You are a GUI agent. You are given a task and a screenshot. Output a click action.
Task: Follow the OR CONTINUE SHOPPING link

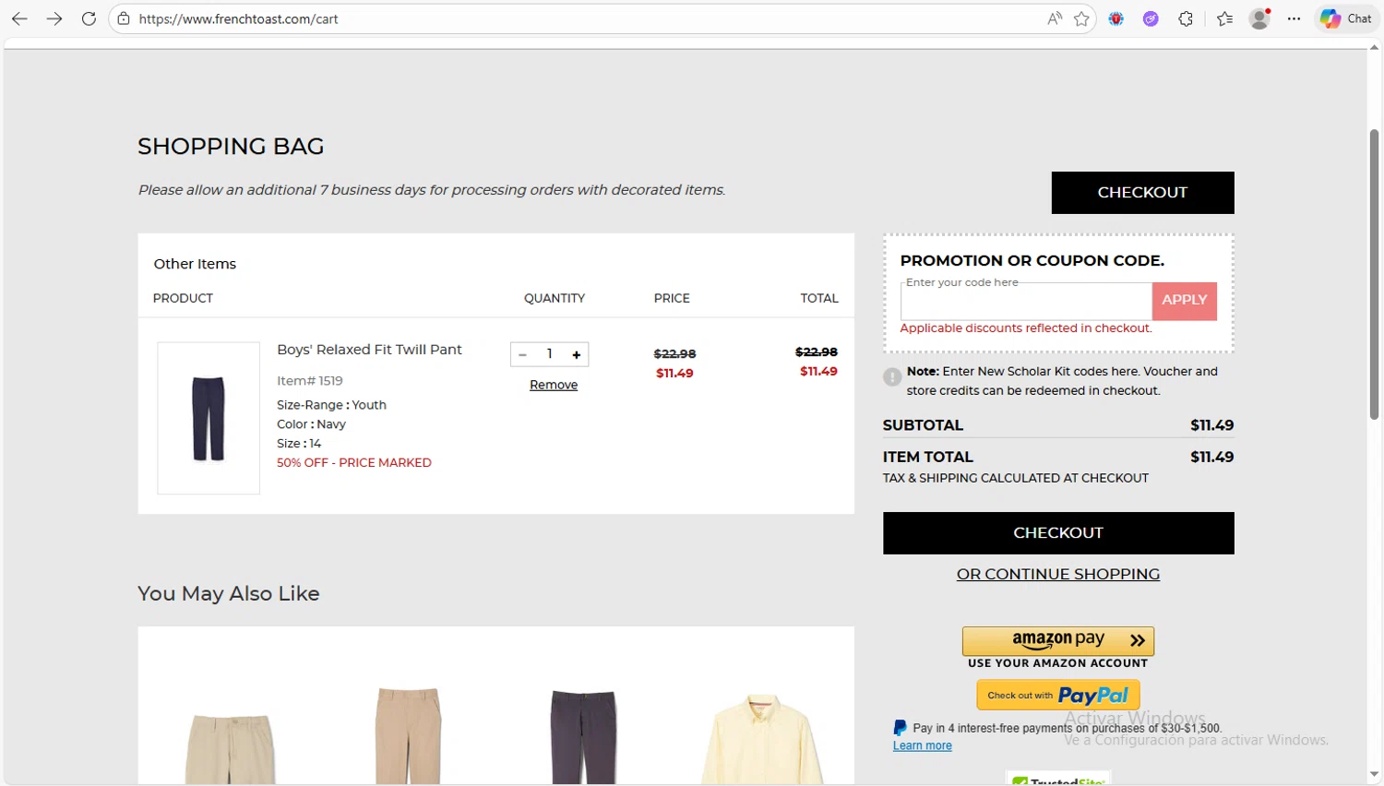pyautogui.click(x=1057, y=574)
